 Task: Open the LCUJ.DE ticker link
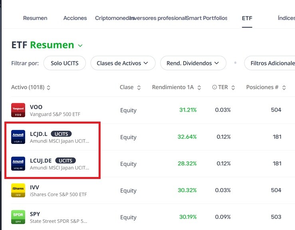click(x=41, y=161)
